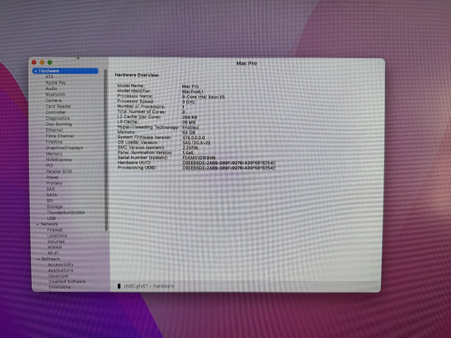
Task: Select WWAN under Network
Action: point(55,247)
